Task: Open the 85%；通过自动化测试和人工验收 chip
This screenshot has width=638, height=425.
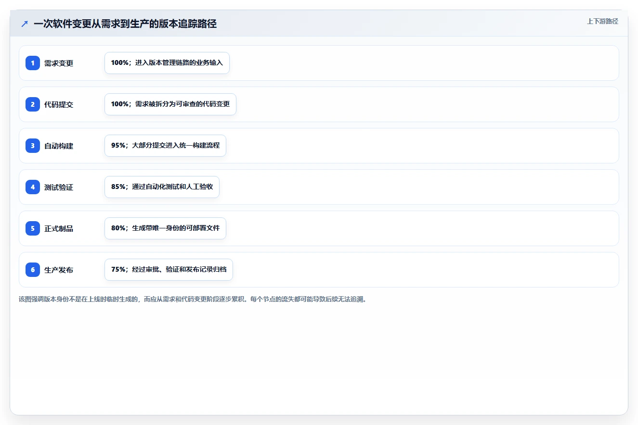Action: (x=162, y=187)
